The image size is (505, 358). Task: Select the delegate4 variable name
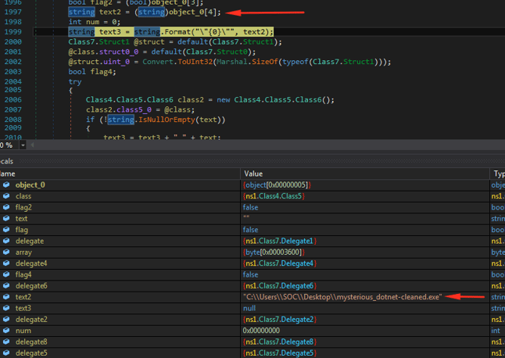(x=31, y=263)
